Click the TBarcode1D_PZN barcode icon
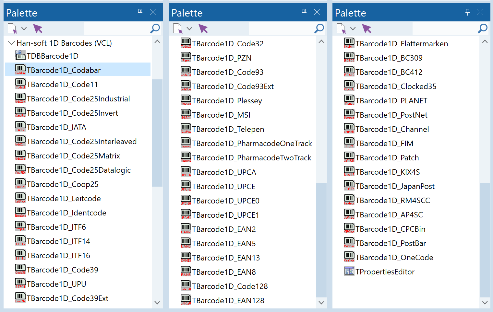 pos(186,57)
